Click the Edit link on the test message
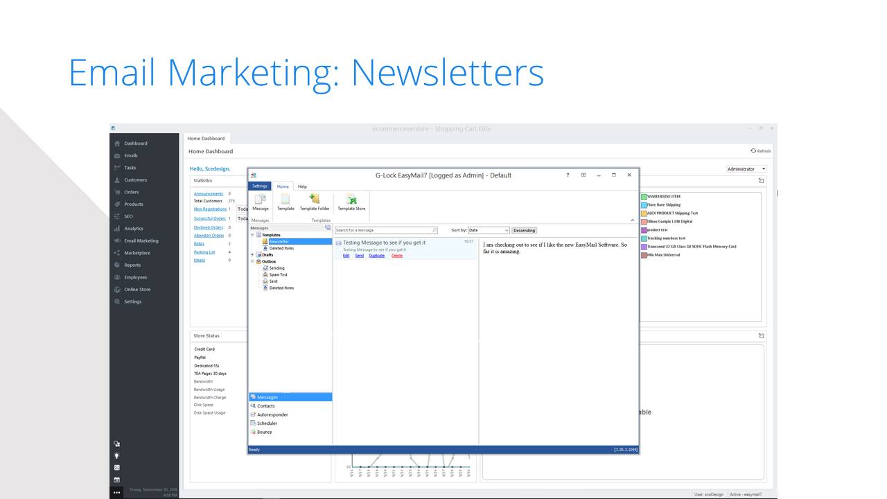This screenshot has height=499, width=887. pos(346,256)
